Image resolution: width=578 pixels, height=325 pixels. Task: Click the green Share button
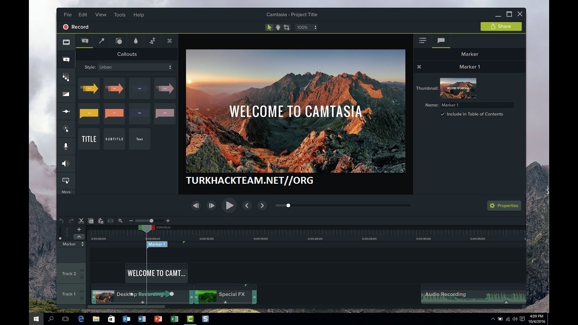pos(501,27)
